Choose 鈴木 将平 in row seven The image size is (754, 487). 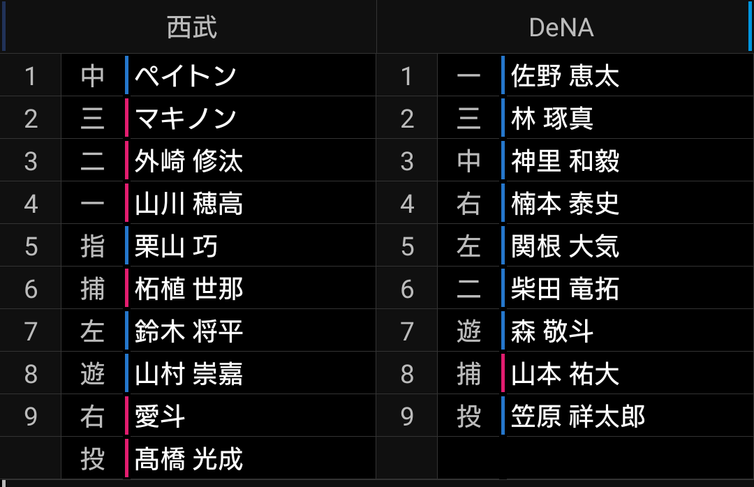click(188, 331)
